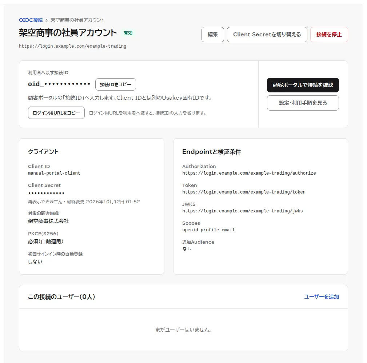Click the 架空商事株式会社 organization value
The height and width of the screenshot is (363, 367).
(48, 221)
